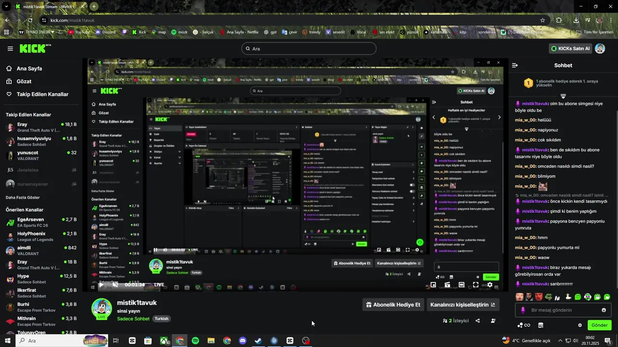
Task: Open the YouTube bookmark
Action: (x=79, y=32)
